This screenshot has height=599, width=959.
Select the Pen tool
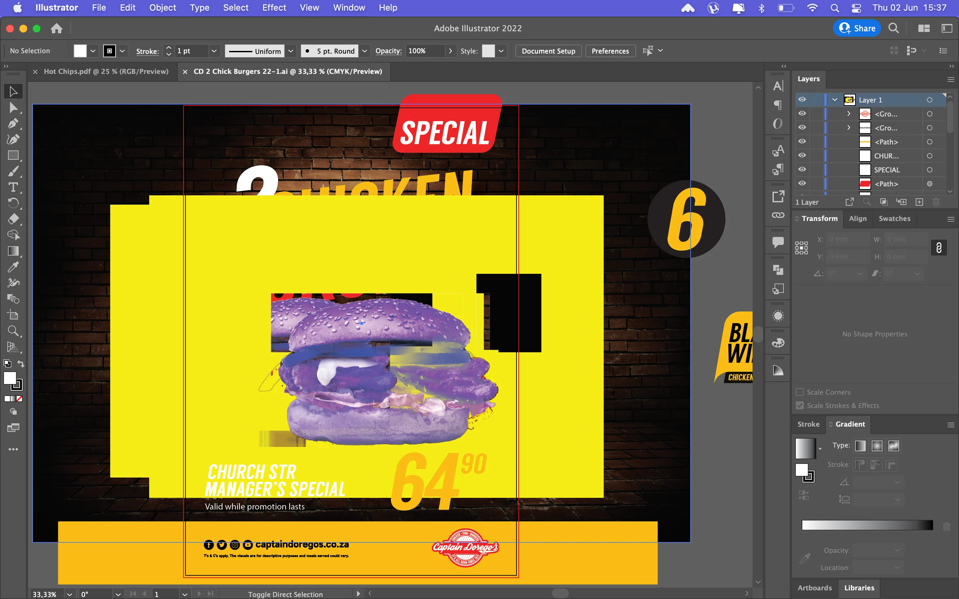(x=13, y=123)
